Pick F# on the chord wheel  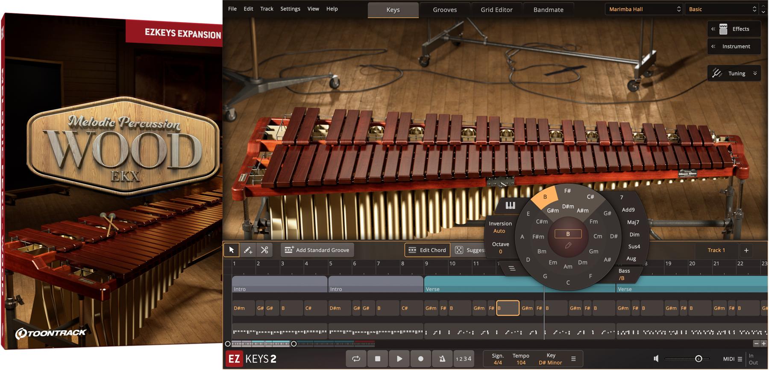coord(567,191)
